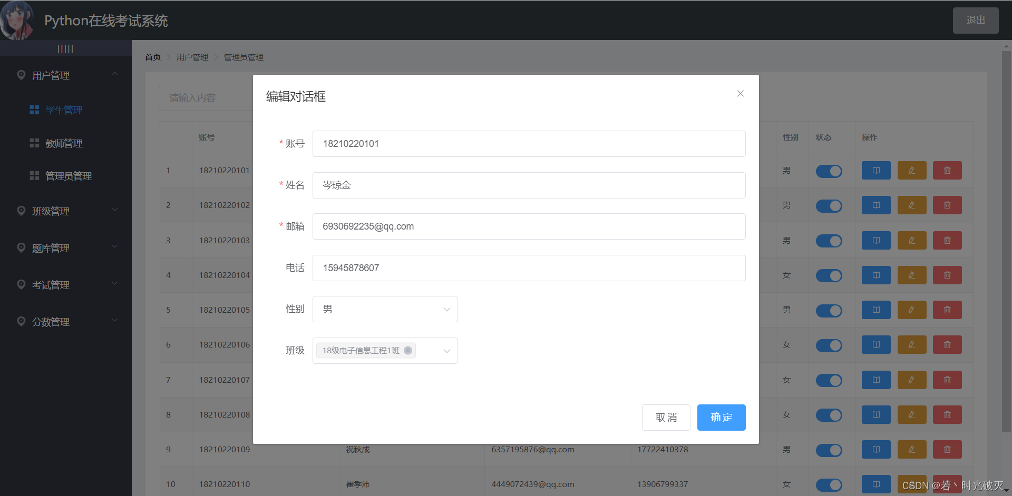Close the edit dialog with X icon
Image resolution: width=1012 pixels, height=496 pixels.
click(x=741, y=94)
